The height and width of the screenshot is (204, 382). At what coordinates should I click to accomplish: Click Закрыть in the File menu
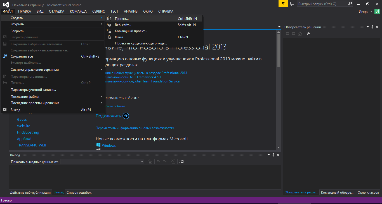point(53,31)
